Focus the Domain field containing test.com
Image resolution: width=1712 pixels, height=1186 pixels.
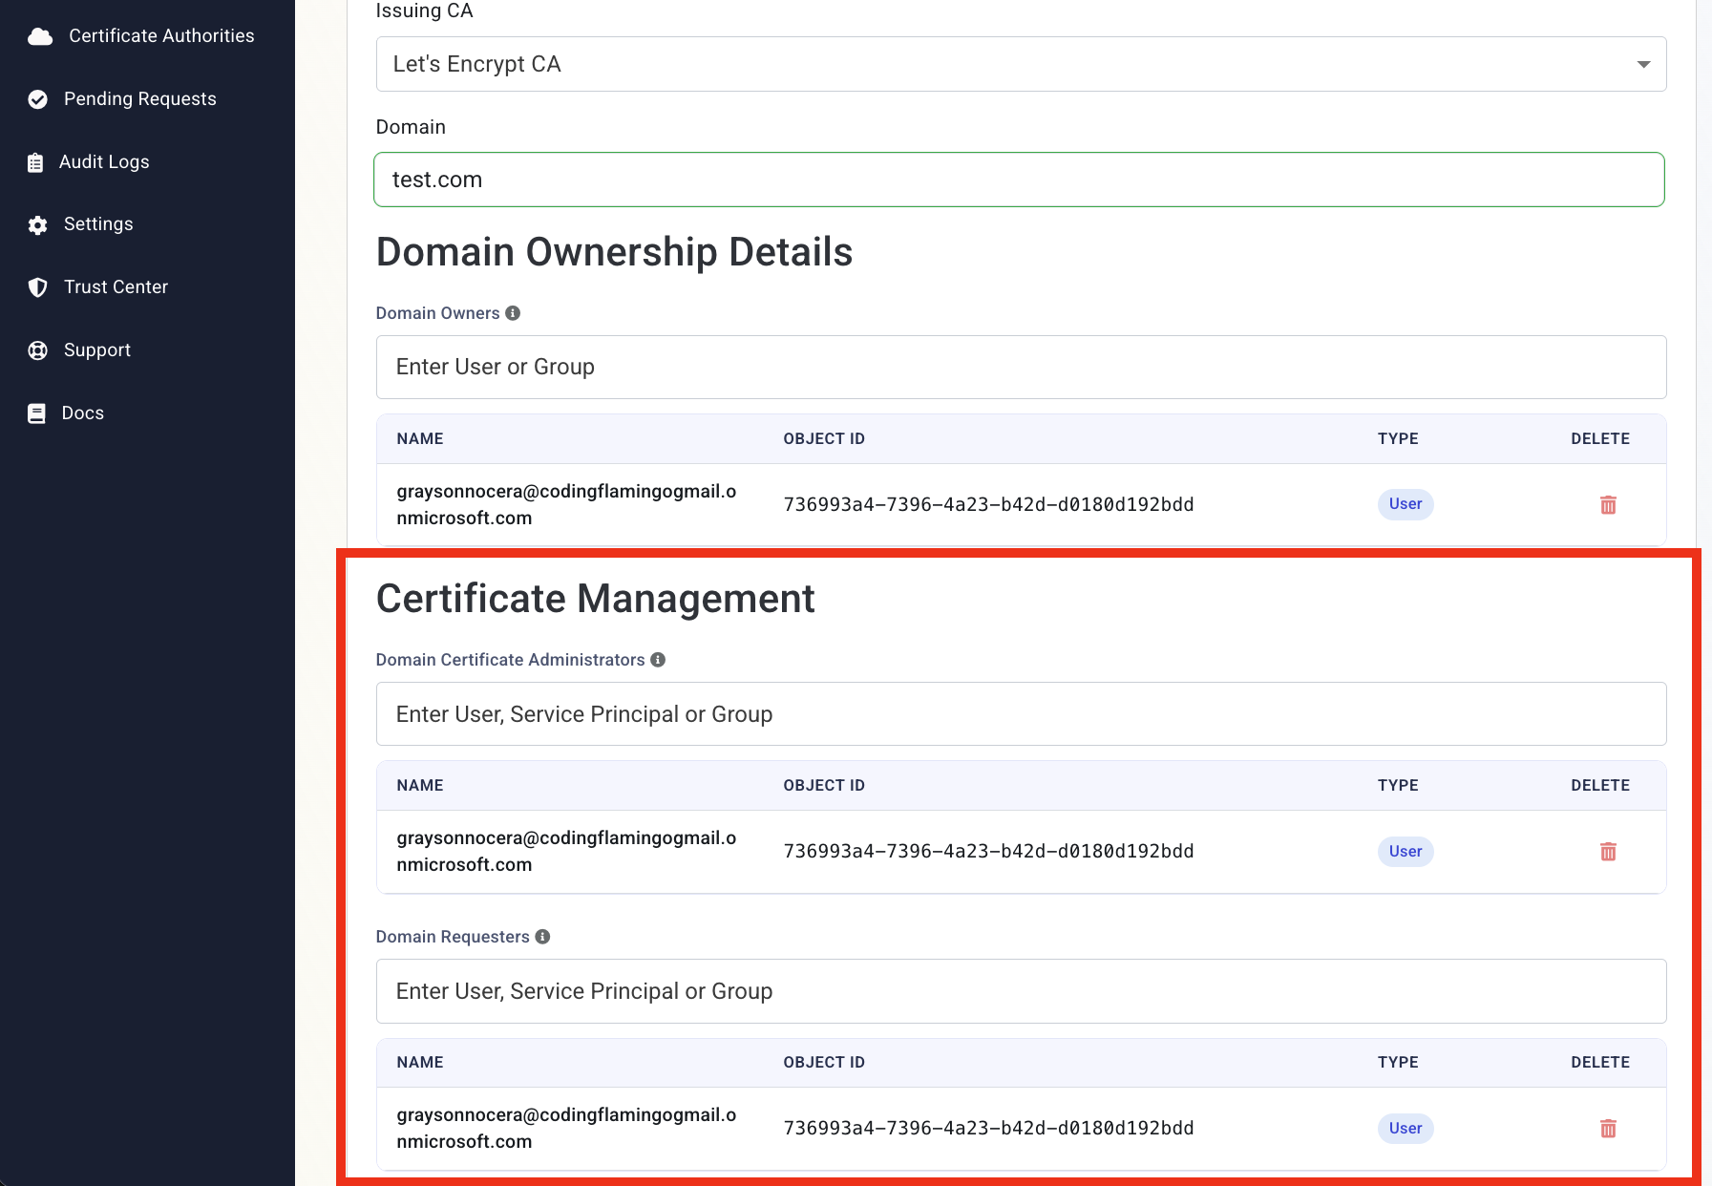coord(1019,180)
